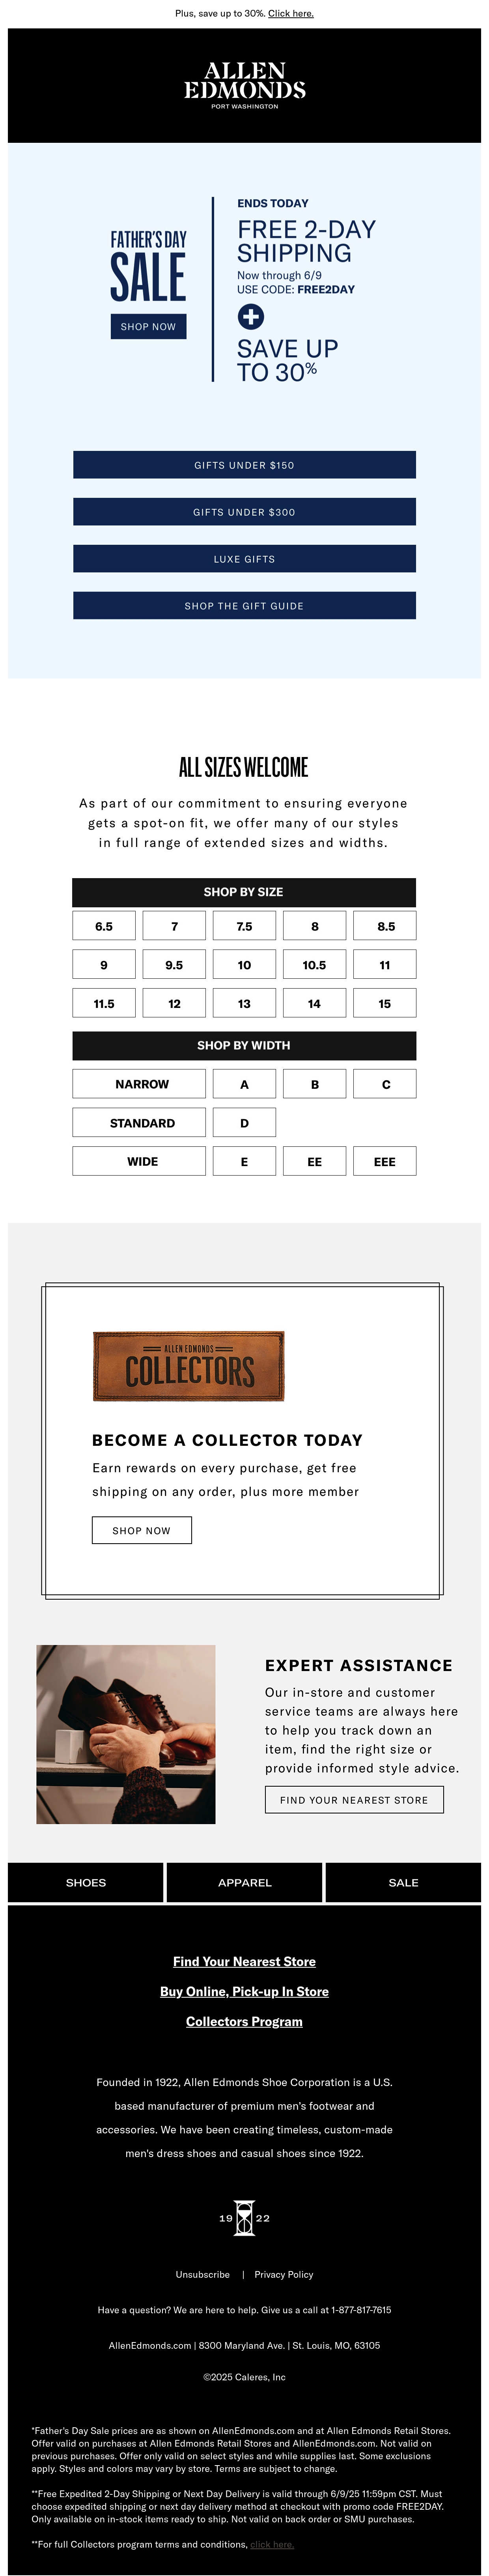Click Shop Now under Become a Collector
Viewport: 489px width, 2576px height.
142,1530
